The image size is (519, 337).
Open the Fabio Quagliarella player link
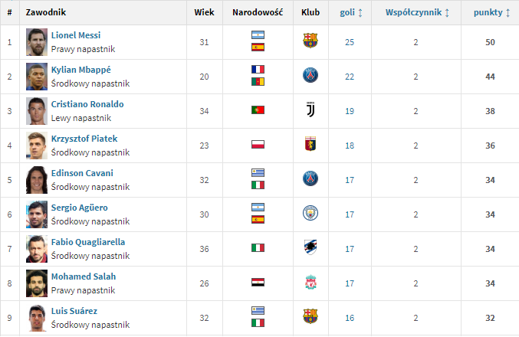[88, 242]
